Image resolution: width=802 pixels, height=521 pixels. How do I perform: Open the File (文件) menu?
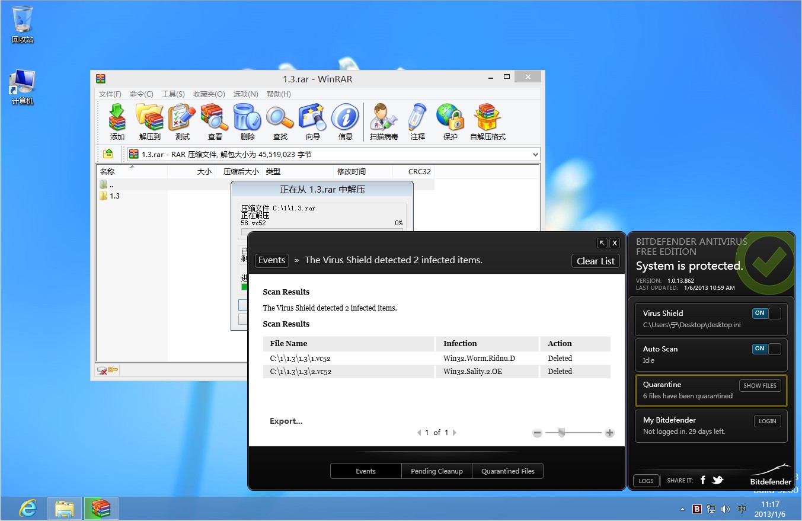(110, 94)
